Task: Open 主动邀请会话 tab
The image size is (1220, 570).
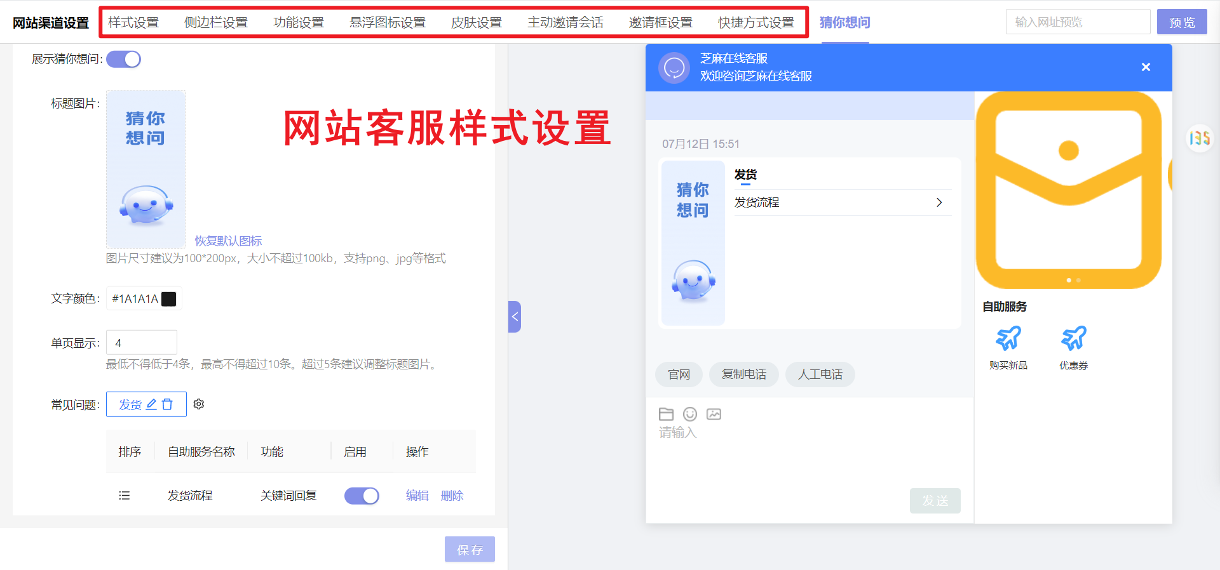Action: tap(566, 22)
